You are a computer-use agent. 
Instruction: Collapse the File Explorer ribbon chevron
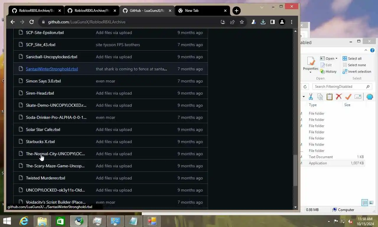tap(366, 50)
